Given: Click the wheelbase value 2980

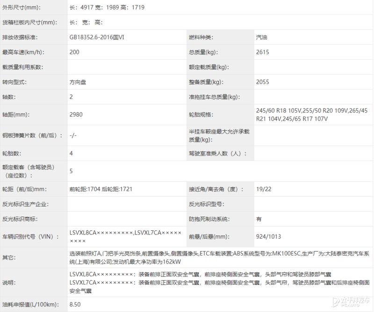Looking at the screenshot, I should coord(76,114).
